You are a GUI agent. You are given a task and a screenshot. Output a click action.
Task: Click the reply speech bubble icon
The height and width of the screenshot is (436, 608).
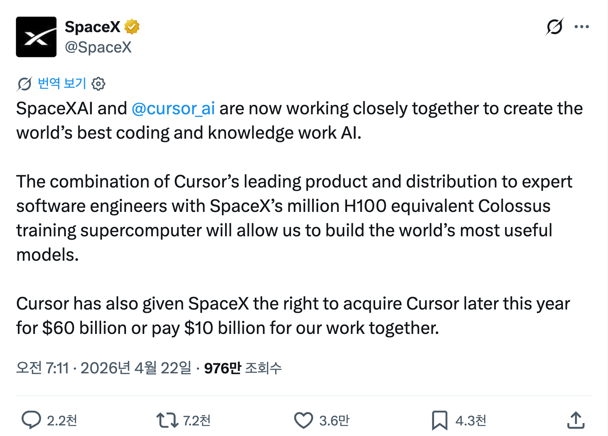click(x=31, y=420)
